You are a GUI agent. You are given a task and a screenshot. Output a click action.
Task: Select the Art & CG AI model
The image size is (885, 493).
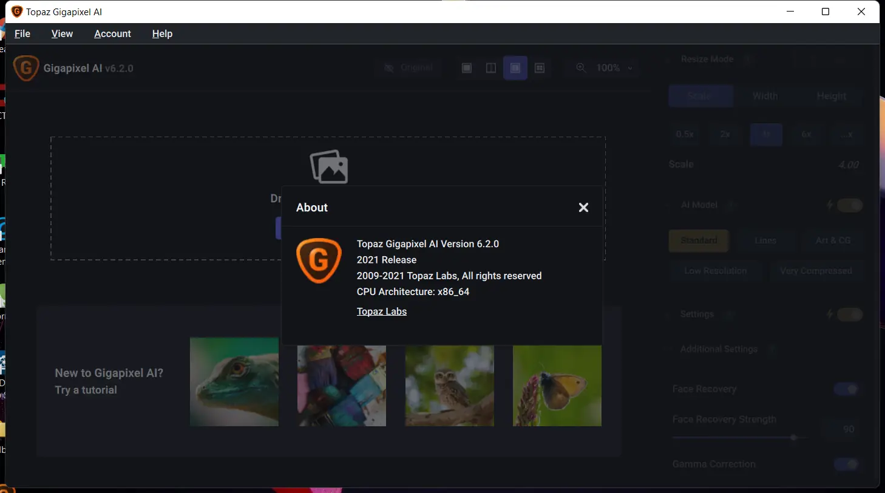coord(833,240)
